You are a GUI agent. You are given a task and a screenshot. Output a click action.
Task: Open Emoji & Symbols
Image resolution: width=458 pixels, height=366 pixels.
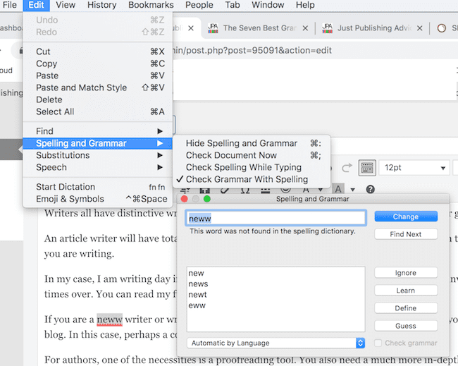coord(97,199)
